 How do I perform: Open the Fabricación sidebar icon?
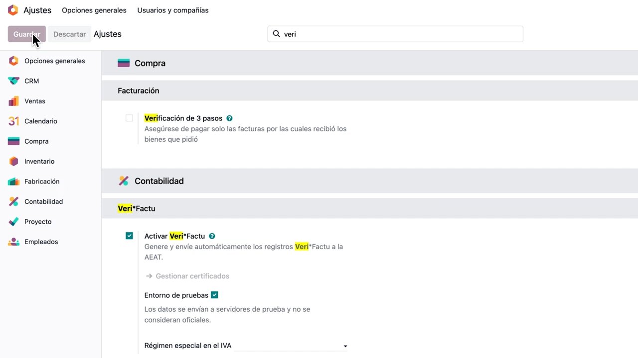(13, 181)
